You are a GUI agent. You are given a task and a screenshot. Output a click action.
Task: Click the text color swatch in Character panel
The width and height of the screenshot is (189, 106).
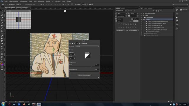[136, 21]
